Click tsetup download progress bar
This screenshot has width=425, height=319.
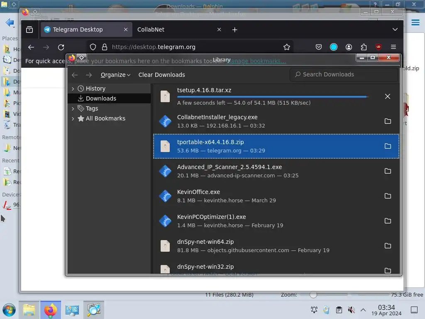tap(272, 96)
